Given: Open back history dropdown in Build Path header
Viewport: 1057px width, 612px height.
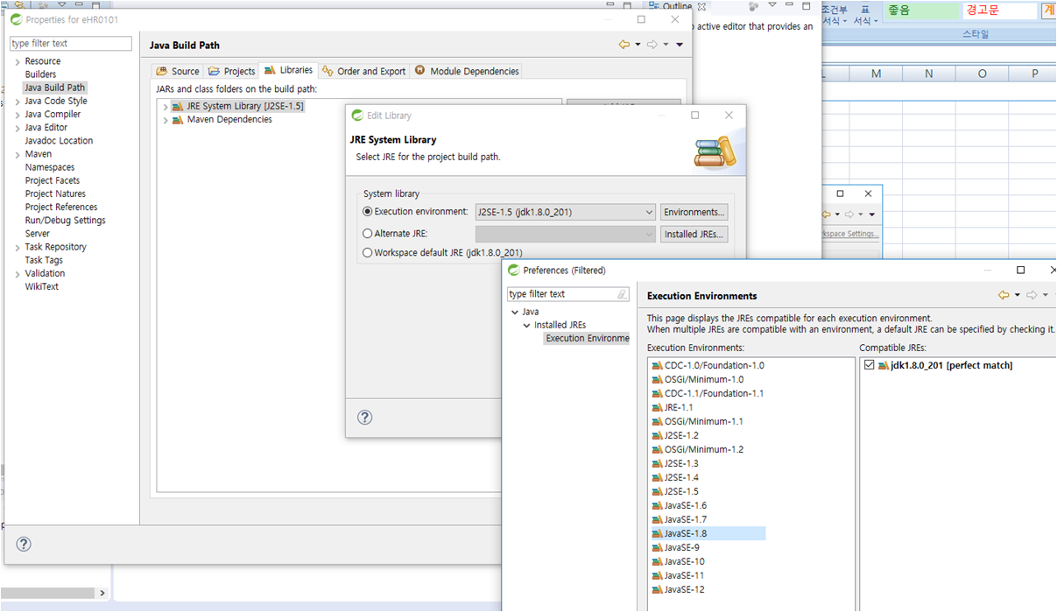Looking at the screenshot, I should [638, 45].
